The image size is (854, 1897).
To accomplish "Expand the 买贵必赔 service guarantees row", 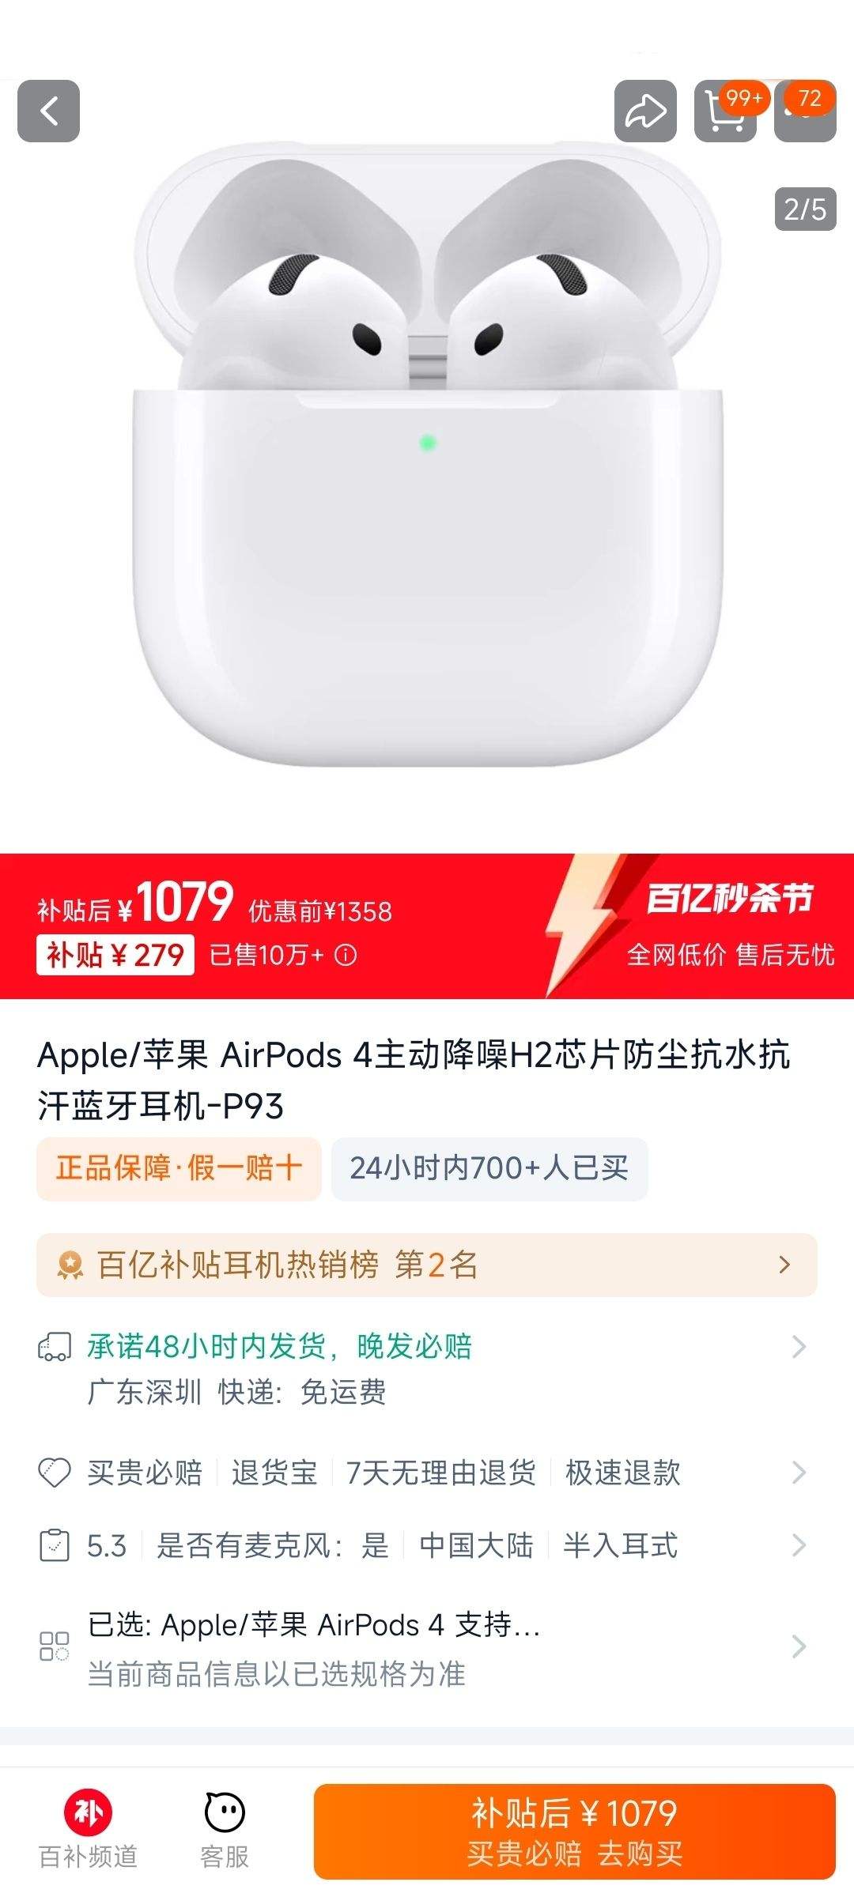I will click(x=427, y=1473).
